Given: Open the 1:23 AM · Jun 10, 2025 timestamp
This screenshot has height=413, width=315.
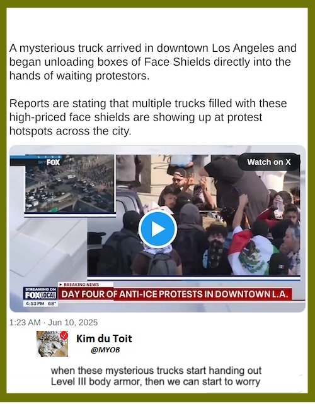Looking at the screenshot, I should [x=54, y=323].
